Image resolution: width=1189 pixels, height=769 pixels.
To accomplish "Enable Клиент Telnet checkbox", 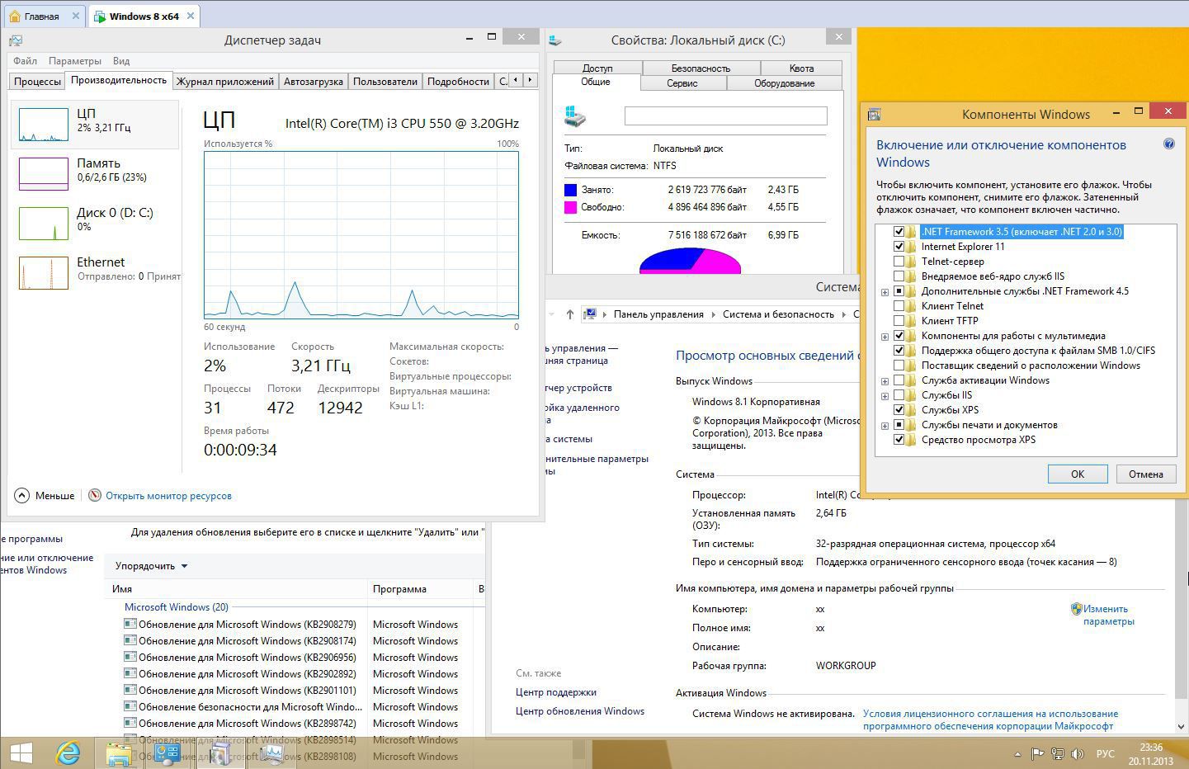I will pos(899,306).
